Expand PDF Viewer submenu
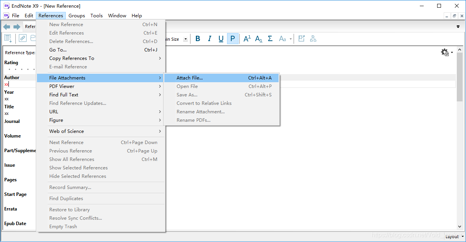The width and height of the screenshot is (466, 242). (x=101, y=86)
